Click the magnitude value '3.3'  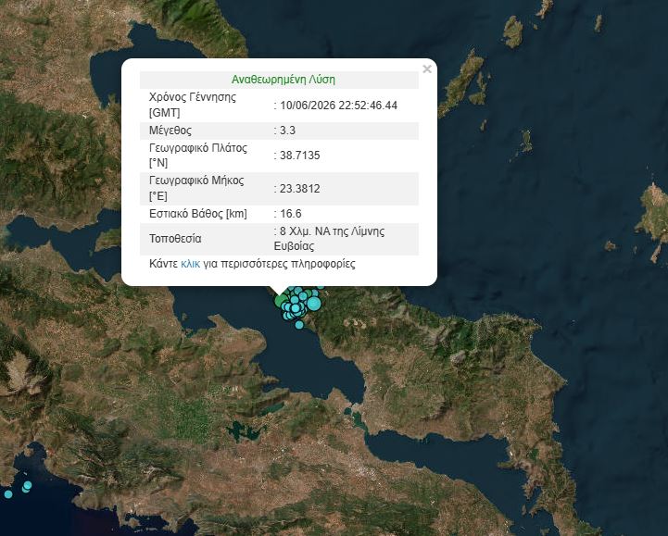point(287,131)
